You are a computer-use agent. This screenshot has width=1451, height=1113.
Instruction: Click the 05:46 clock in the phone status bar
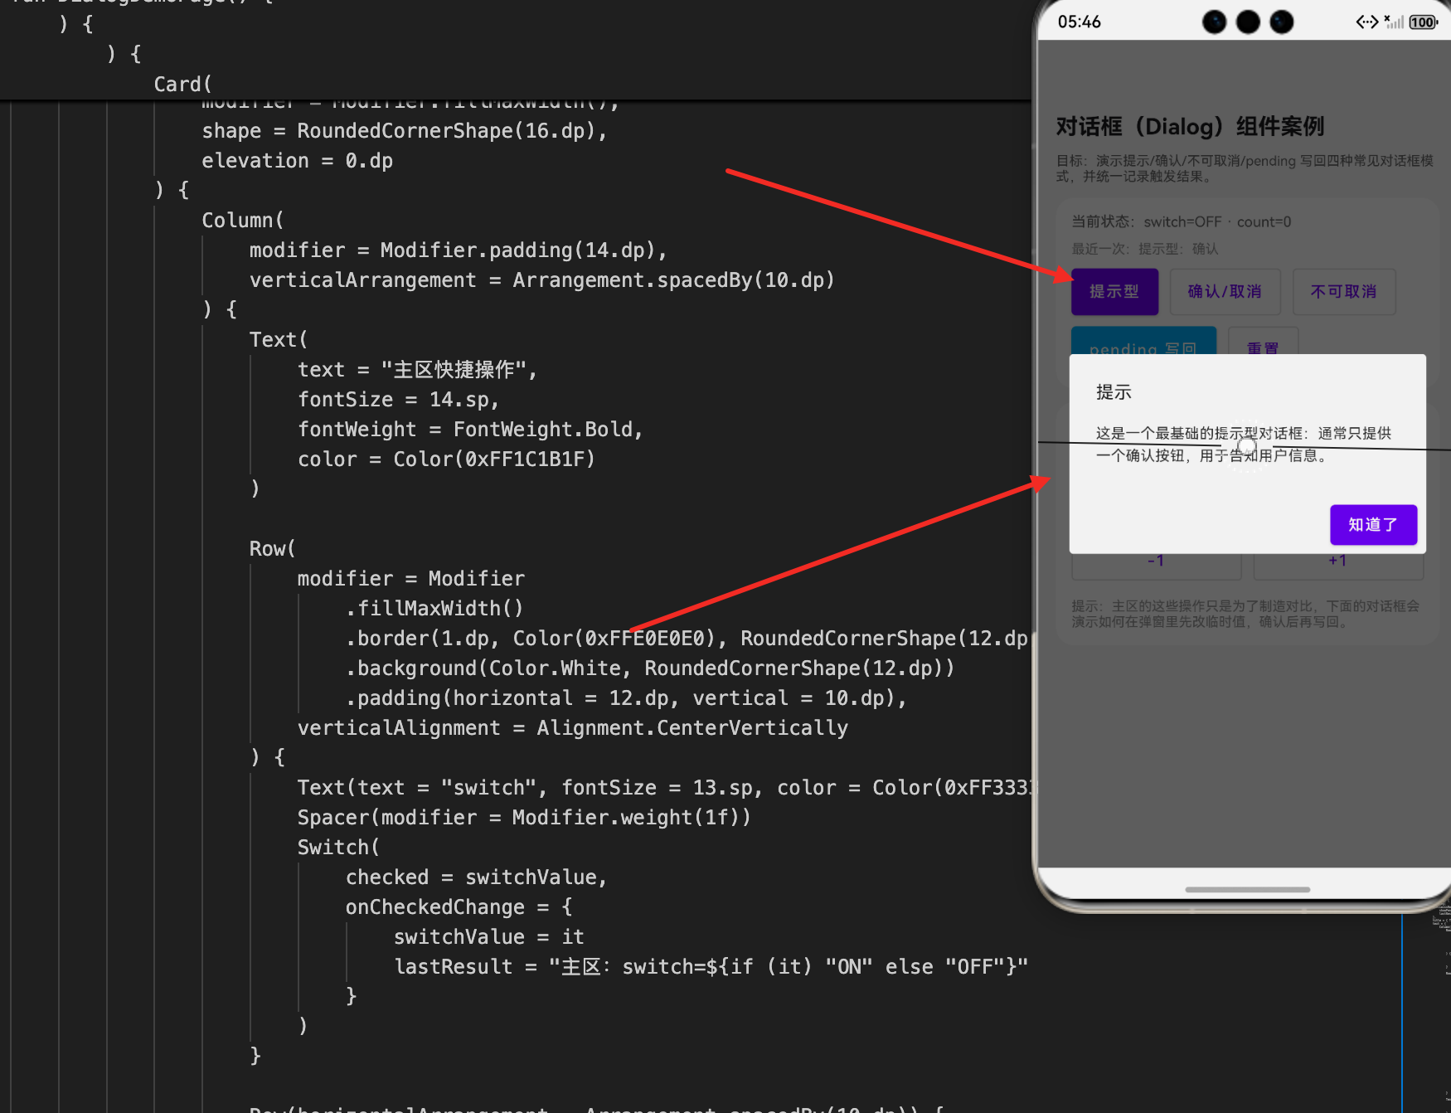1079,22
